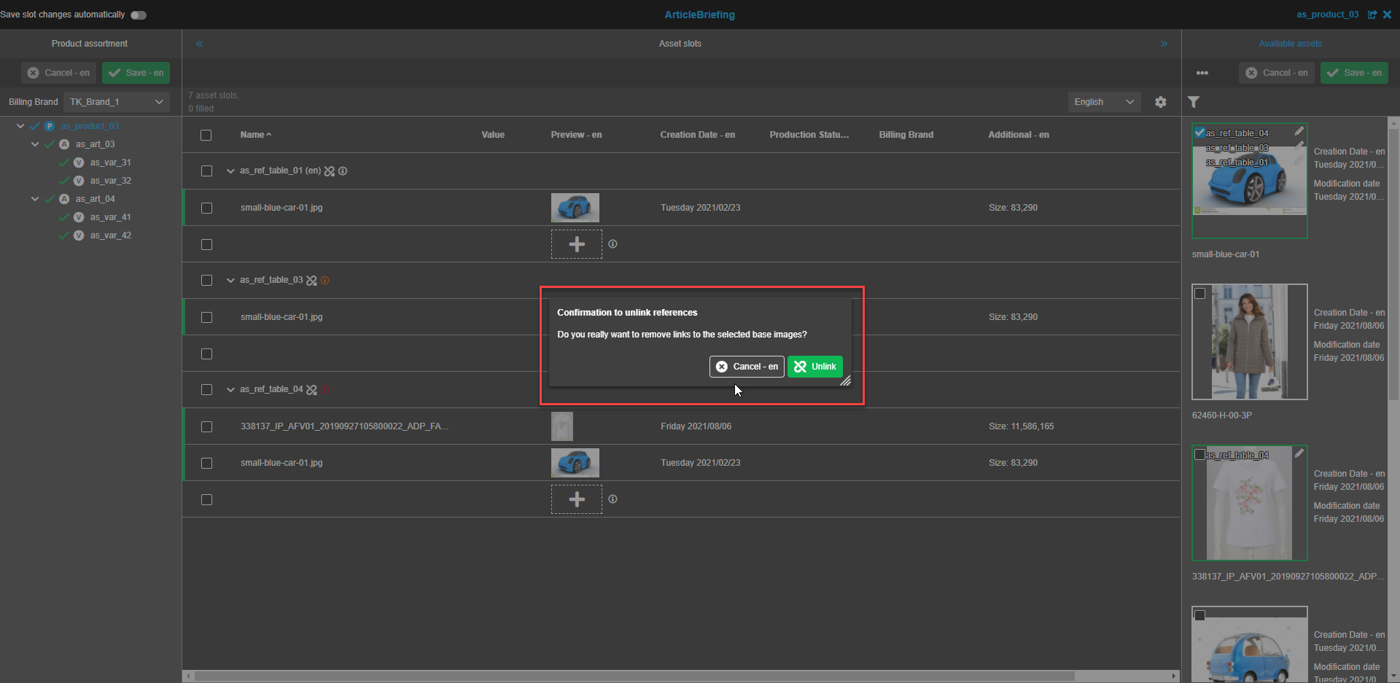This screenshot has height=683, width=1400.
Task: Click the Unlink button in confirmation dialog
Action: coord(814,367)
